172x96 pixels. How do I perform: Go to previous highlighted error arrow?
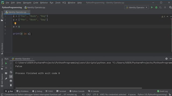coord(167,17)
